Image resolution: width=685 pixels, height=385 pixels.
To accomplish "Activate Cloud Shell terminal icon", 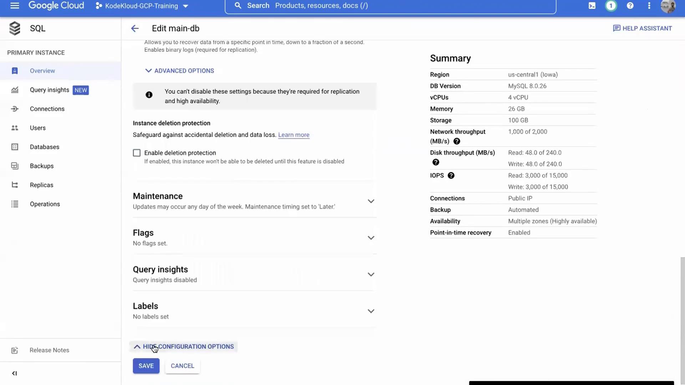I will point(592,6).
